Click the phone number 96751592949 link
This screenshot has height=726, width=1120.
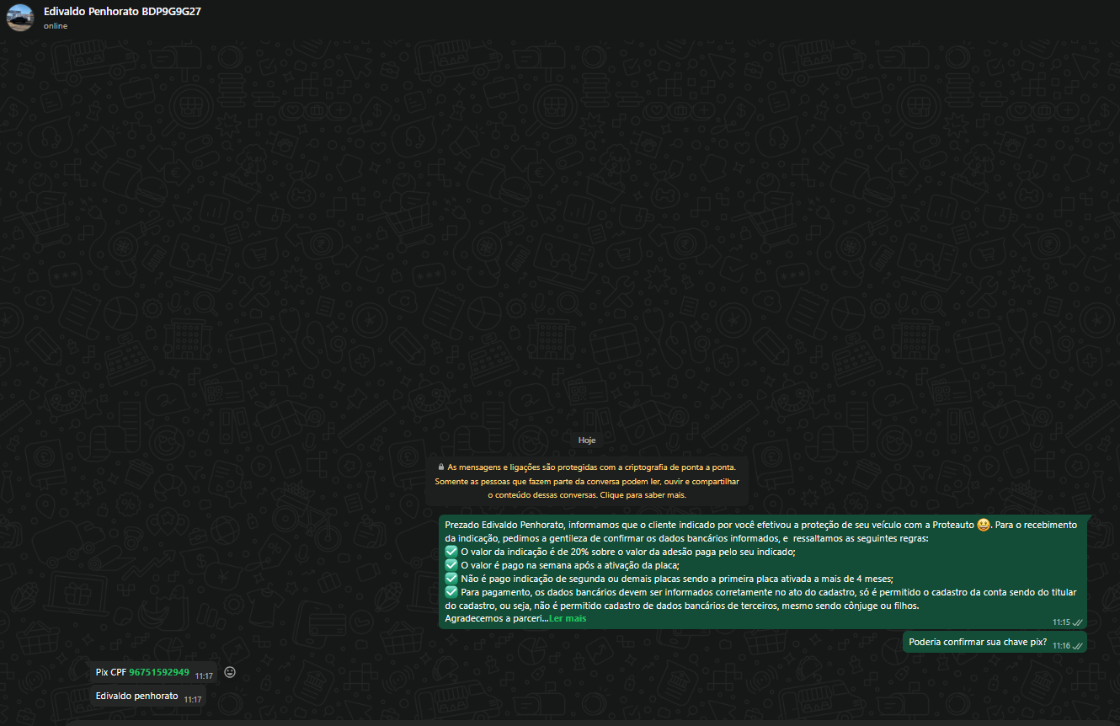click(159, 672)
